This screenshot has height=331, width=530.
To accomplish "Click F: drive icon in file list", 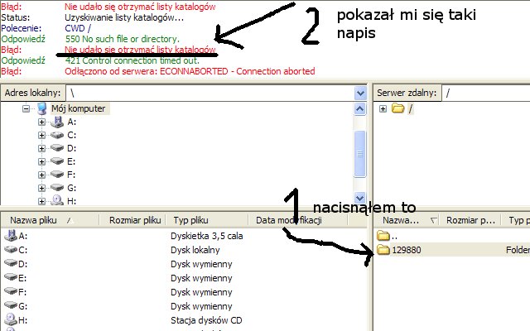I will 11,291.
